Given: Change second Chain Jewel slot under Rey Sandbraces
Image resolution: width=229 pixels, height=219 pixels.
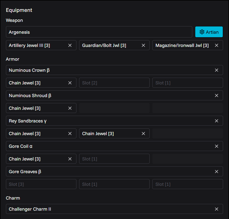Looking at the screenshot, I should click(x=114, y=133).
